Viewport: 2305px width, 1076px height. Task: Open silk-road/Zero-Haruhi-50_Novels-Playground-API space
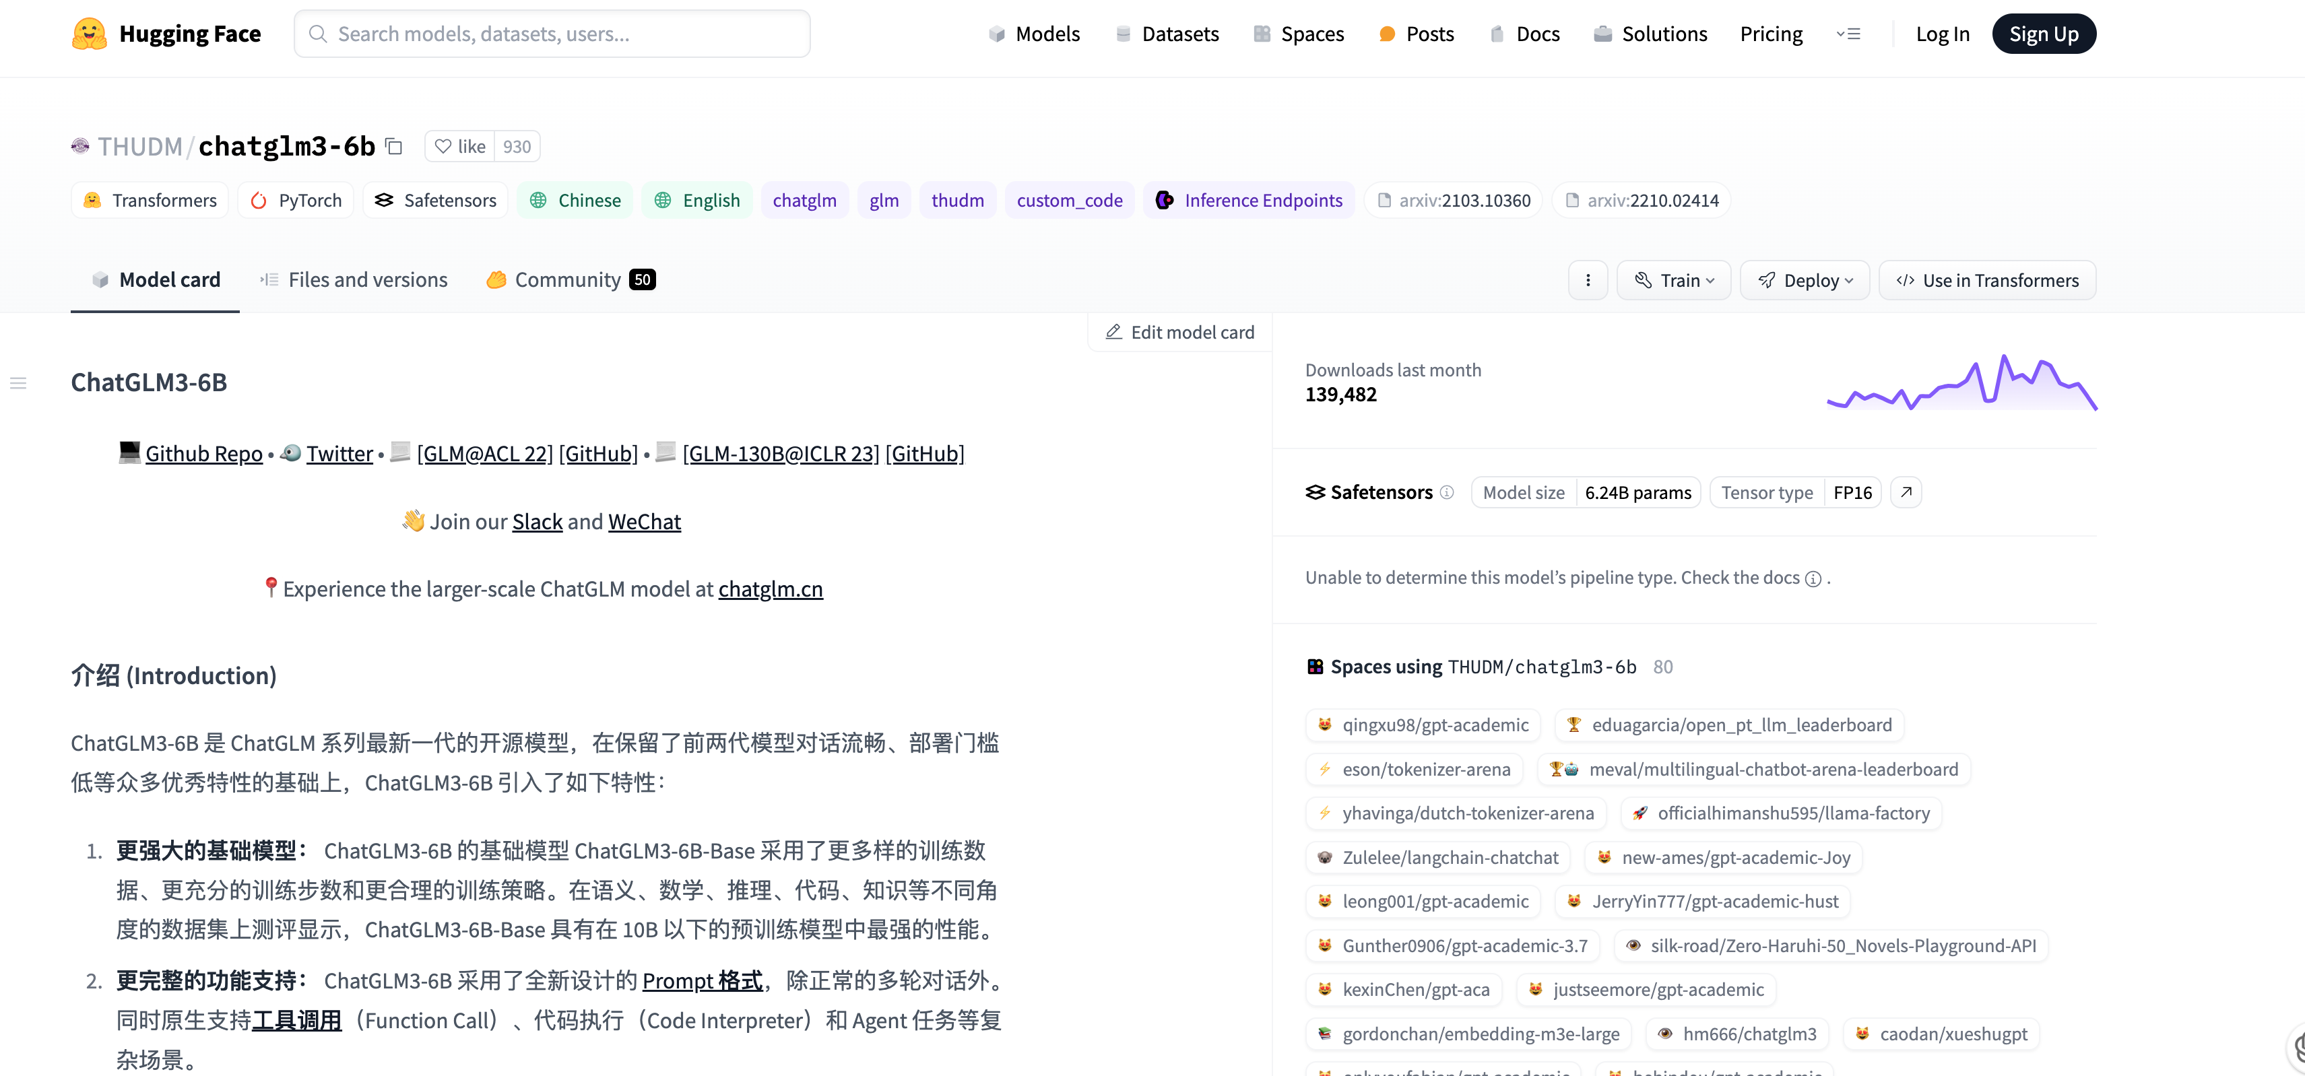[1831, 945]
